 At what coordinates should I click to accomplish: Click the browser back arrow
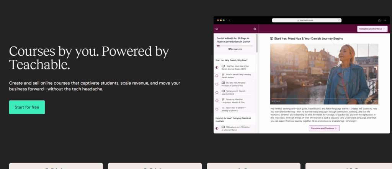229,20
